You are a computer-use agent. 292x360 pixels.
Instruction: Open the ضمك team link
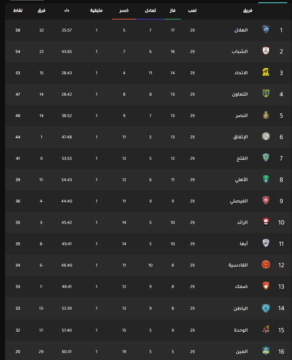tap(241, 287)
